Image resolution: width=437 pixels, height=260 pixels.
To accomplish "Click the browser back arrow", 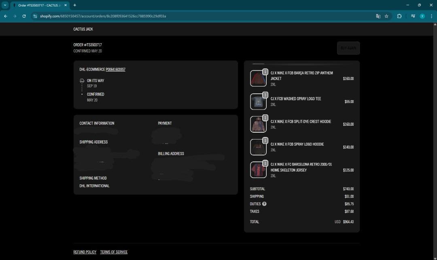I will (x=5, y=16).
